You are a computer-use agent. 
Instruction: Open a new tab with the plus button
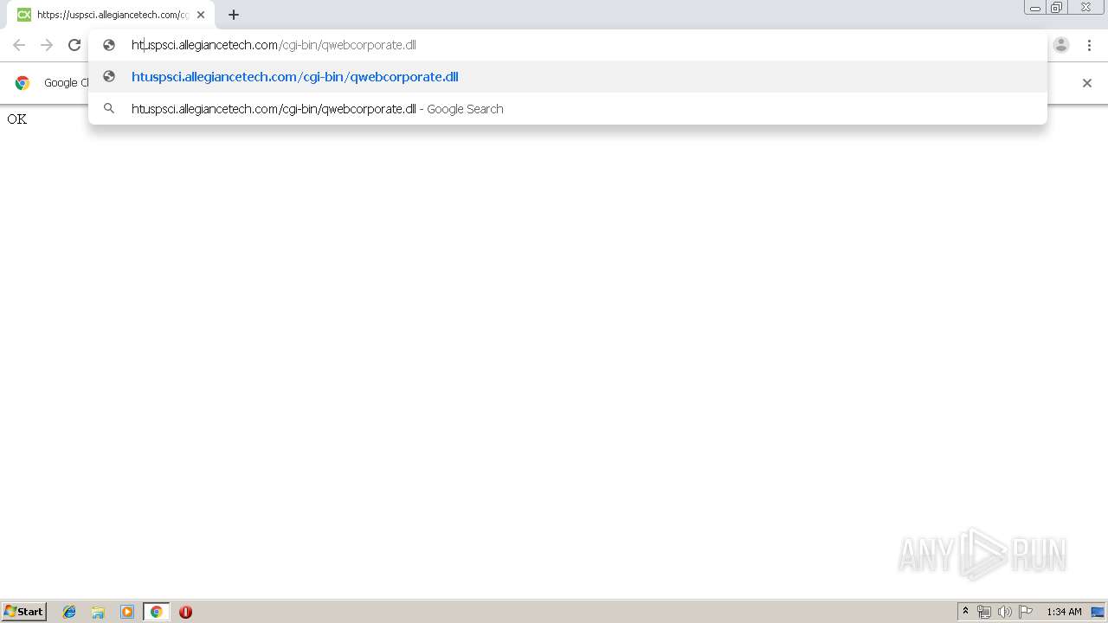234,15
